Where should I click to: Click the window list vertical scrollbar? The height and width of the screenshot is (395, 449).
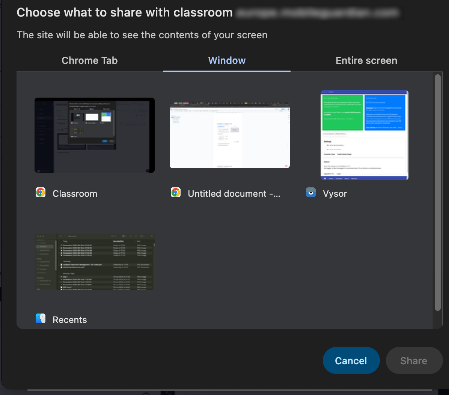coord(437,192)
